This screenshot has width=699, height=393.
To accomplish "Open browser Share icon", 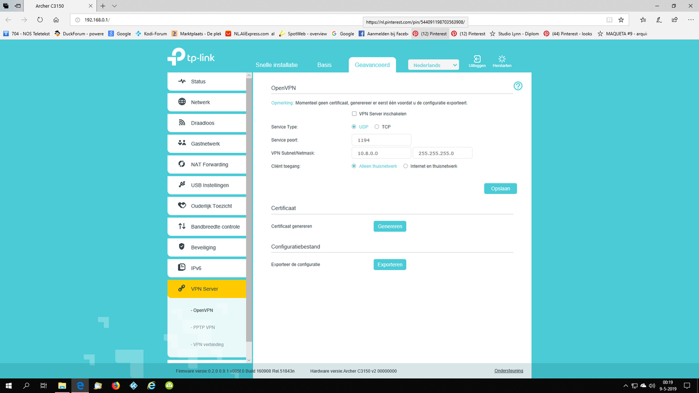I will point(675,20).
